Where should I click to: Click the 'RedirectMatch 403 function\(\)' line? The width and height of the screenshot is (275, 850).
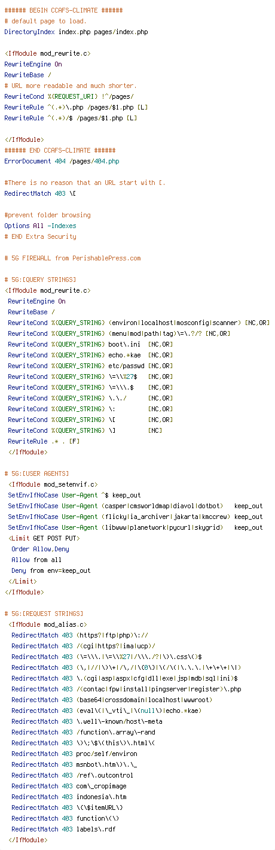click(x=65, y=818)
